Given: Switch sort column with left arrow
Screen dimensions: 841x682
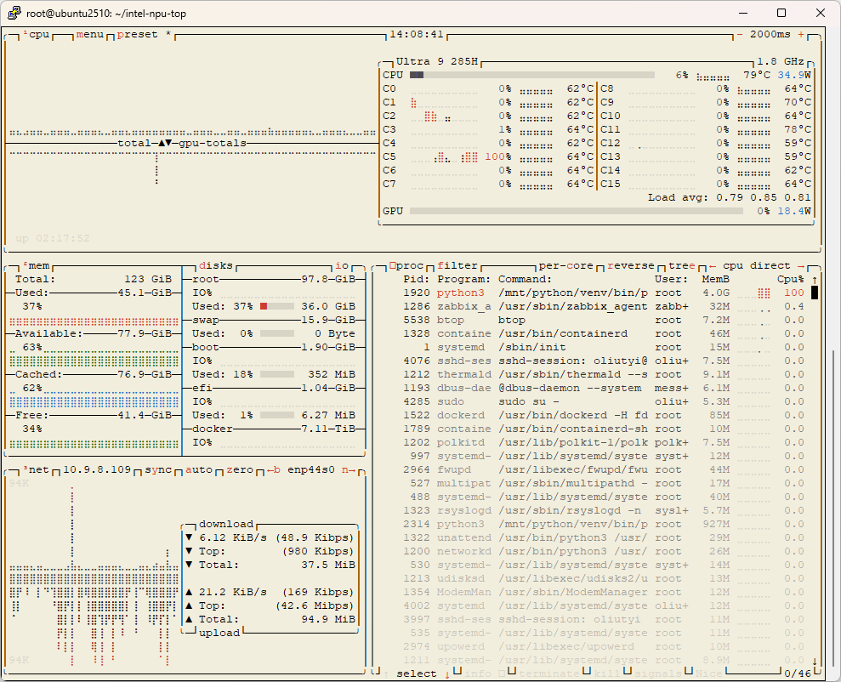Looking at the screenshot, I should click(x=713, y=266).
